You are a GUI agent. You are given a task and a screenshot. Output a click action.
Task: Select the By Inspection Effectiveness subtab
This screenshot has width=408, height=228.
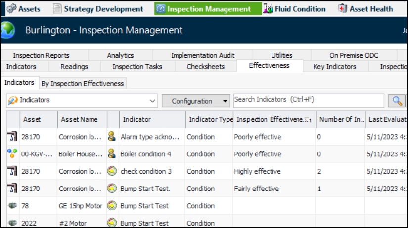82,84
